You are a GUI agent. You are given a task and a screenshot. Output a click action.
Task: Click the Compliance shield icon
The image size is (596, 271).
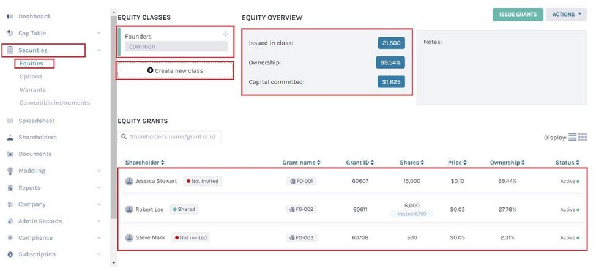(x=10, y=237)
